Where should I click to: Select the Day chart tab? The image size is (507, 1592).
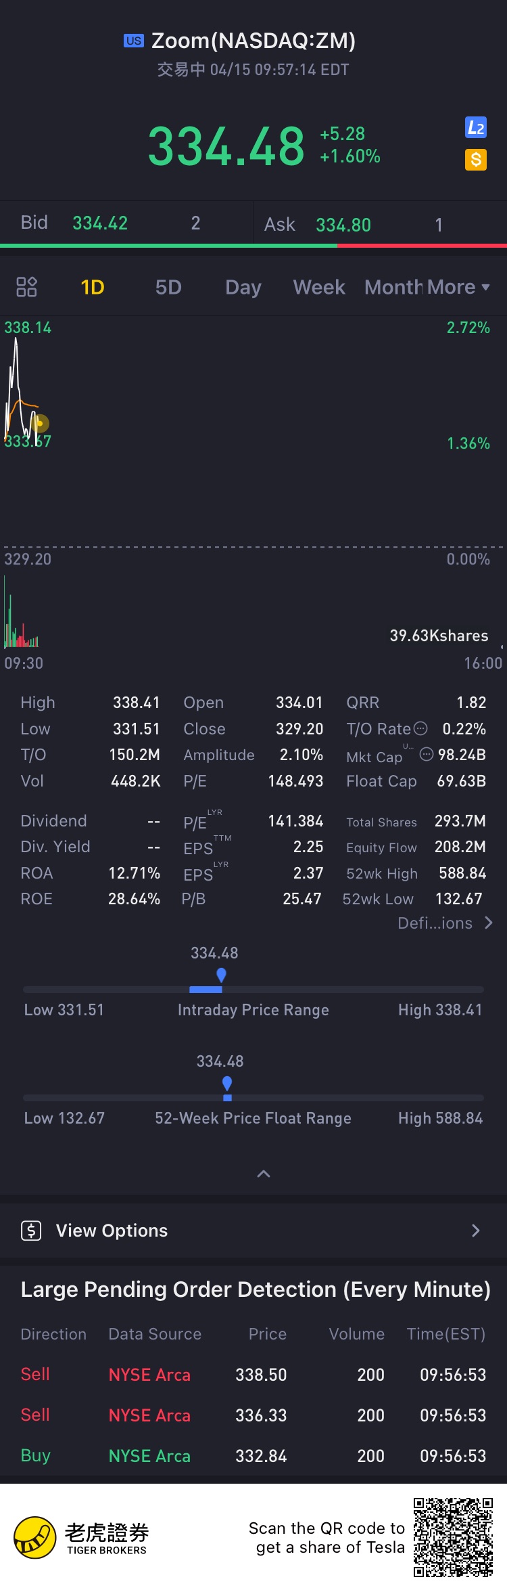tap(243, 287)
